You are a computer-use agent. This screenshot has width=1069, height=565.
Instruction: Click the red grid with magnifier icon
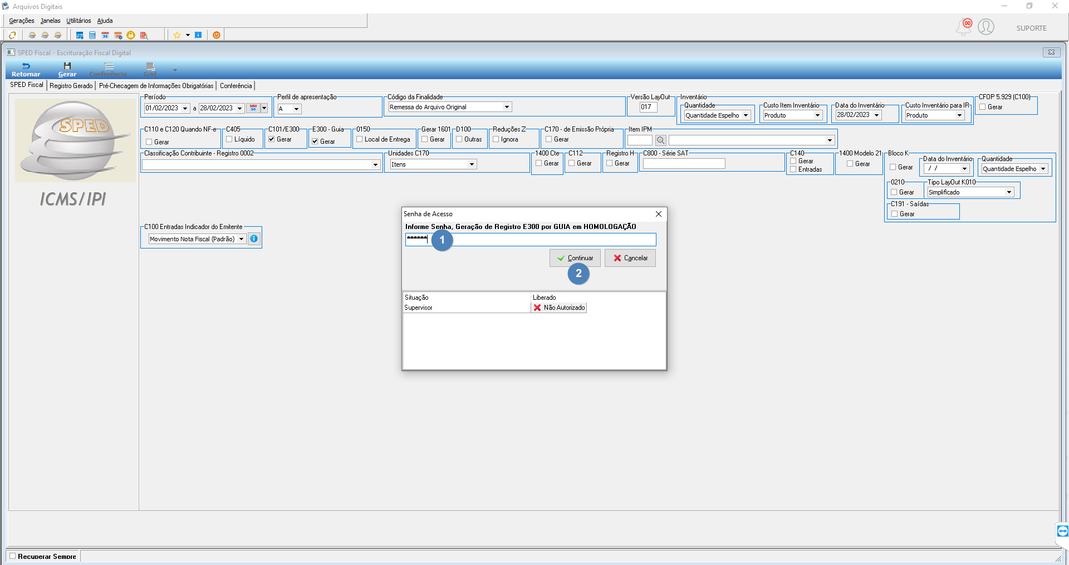pyautogui.click(x=144, y=35)
